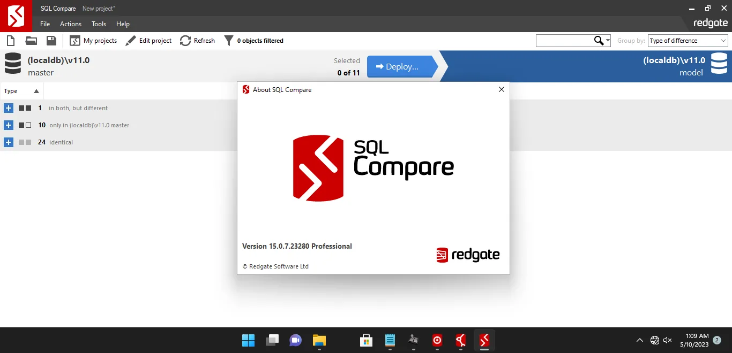This screenshot has height=353, width=732.
Task: Click the network globe tray icon
Action: [654, 340]
